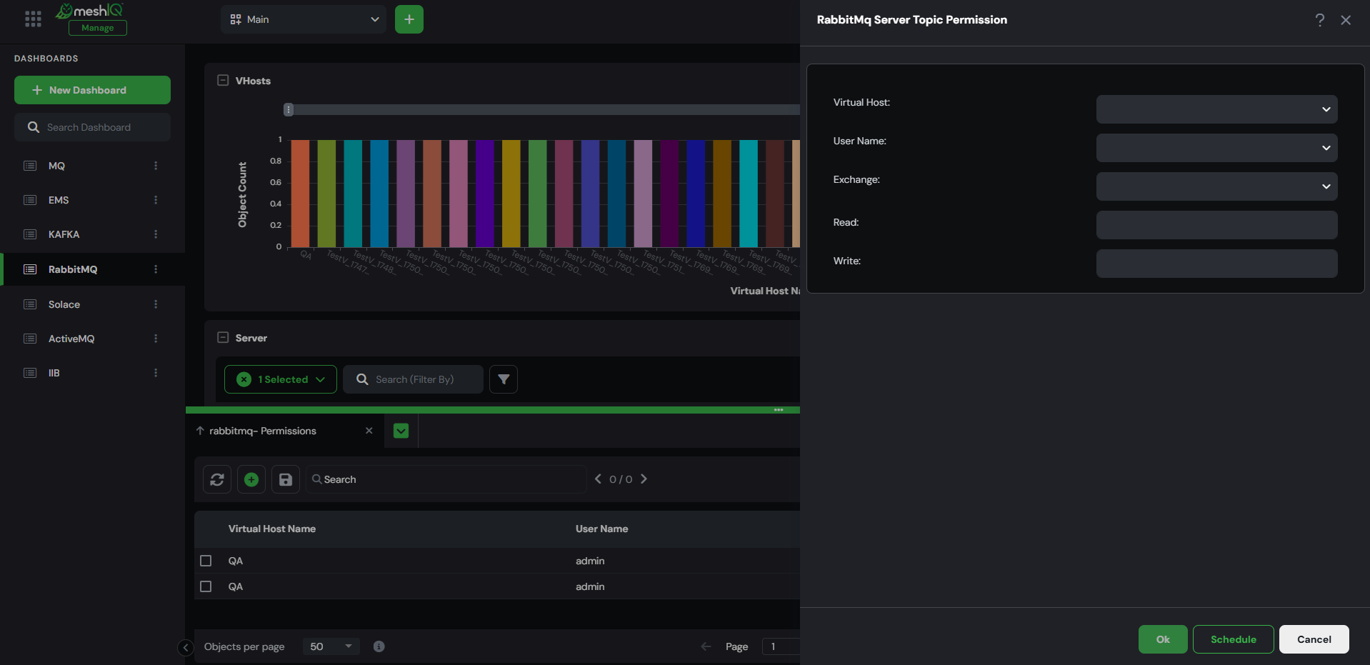The width and height of the screenshot is (1370, 665).
Task: Click the save icon in permissions toolbar
Action: [x=286, y=479]
